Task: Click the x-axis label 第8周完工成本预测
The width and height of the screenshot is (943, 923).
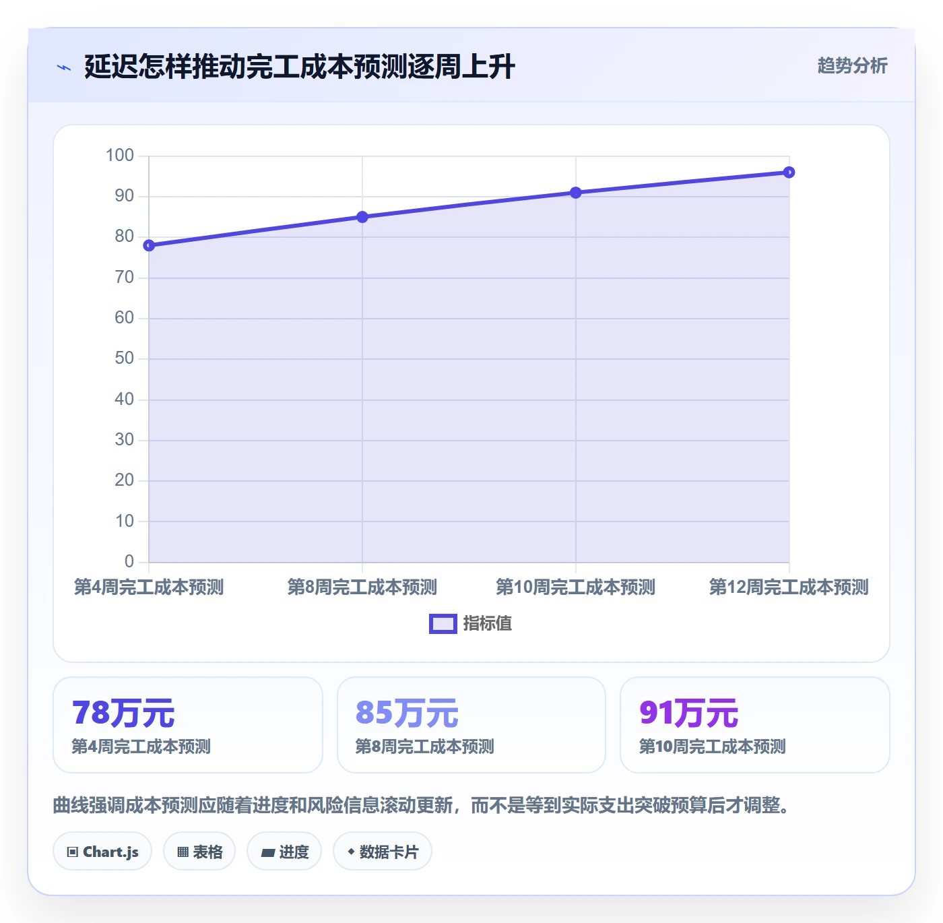Action: 362,587
